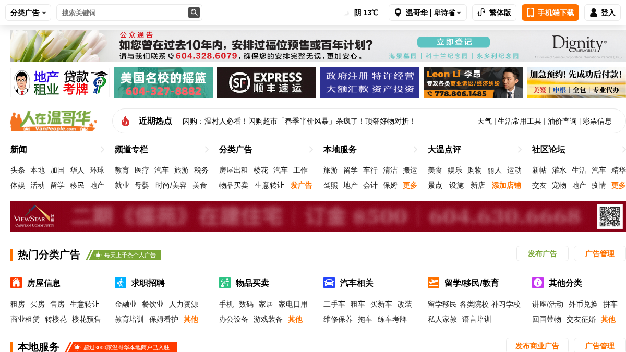Open 油价查询 link
The height and width of the screenshot is (352, 626).
[x=562, y=121]
